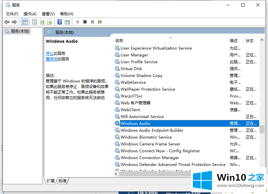Open the 文件(F) menu
This screenshot has width=268, height=194.
(x=12, y=14)
